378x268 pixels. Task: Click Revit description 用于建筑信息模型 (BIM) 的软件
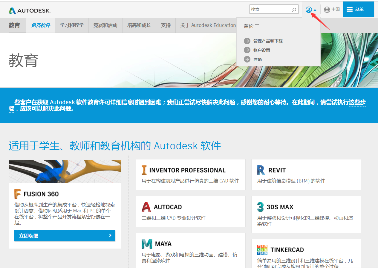291,181
